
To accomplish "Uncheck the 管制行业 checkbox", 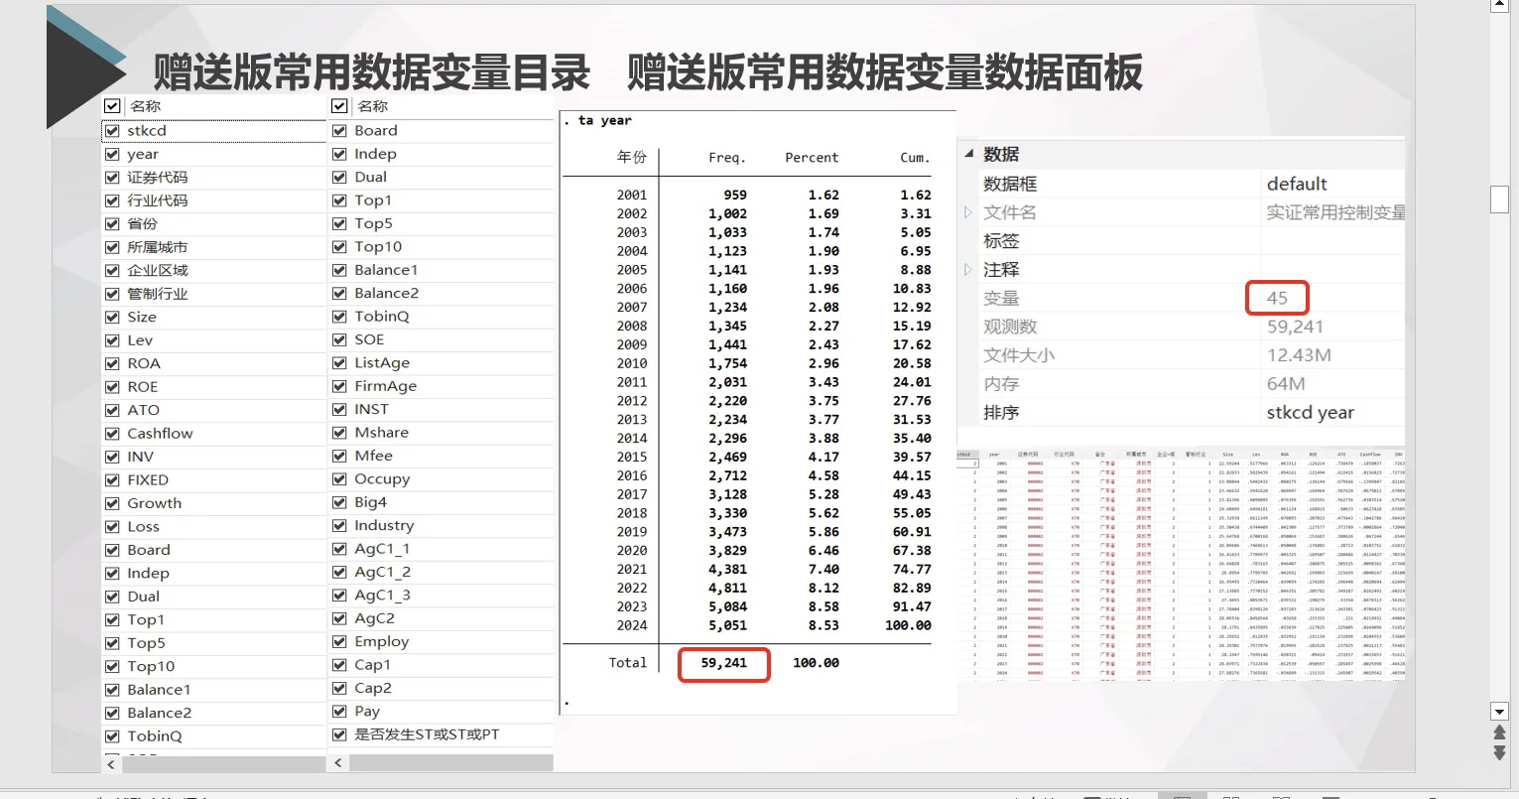I will (x=112, y=294).
